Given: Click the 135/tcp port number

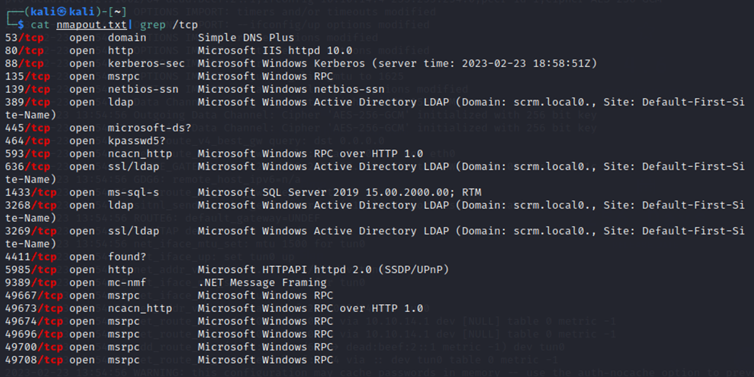Looking at the screenshot, I should (27, 76).
